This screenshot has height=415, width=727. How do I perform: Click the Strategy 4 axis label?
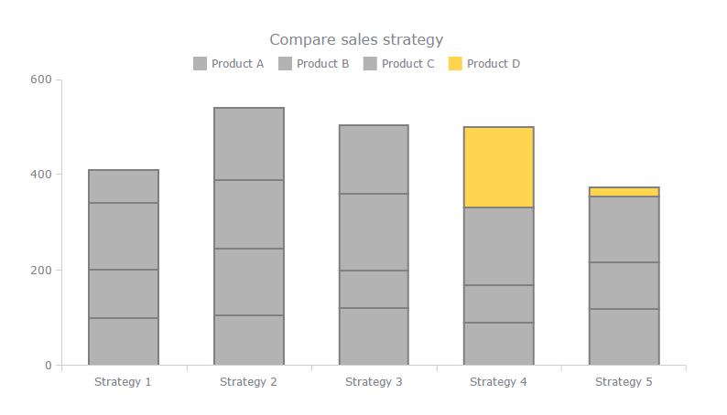tap(498, 382)
